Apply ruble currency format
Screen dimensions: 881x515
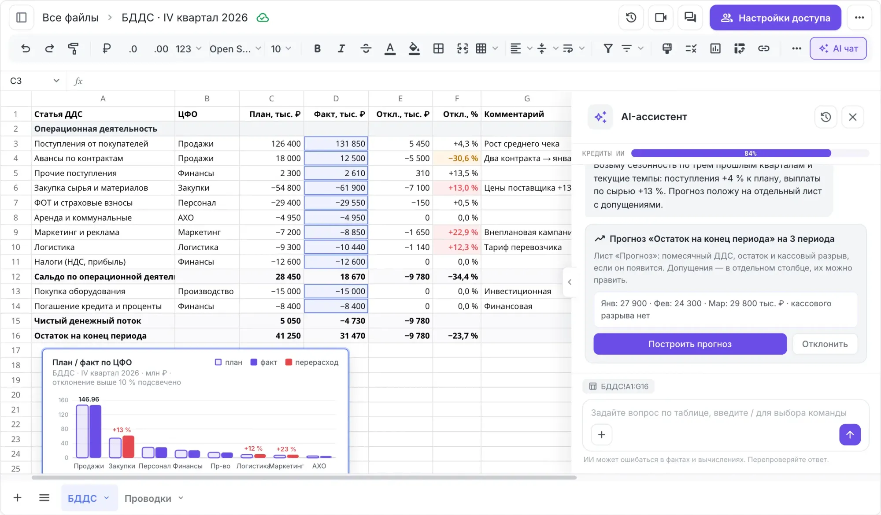[x=106, y=48]
